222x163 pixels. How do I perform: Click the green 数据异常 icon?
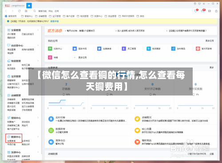51,131
